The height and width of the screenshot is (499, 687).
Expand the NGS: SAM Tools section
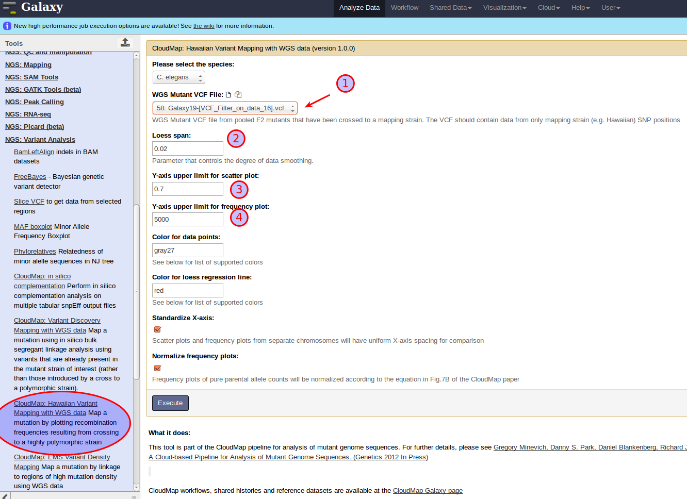[31, 77]
